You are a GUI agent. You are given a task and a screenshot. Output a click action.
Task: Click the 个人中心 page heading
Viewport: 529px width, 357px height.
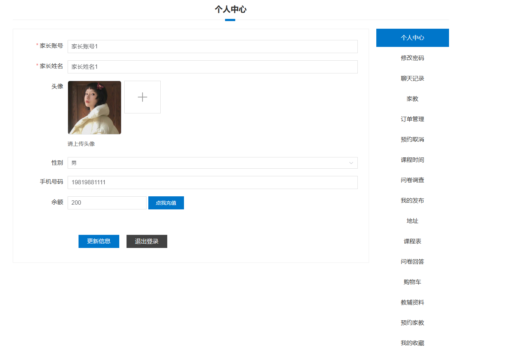point(231,9)
